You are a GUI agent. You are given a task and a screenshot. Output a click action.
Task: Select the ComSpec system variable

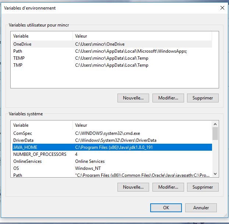21,133
